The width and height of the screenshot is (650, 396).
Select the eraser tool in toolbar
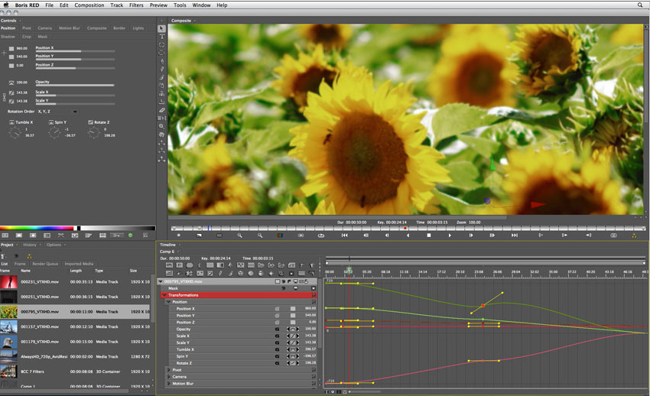click(161, 110)
